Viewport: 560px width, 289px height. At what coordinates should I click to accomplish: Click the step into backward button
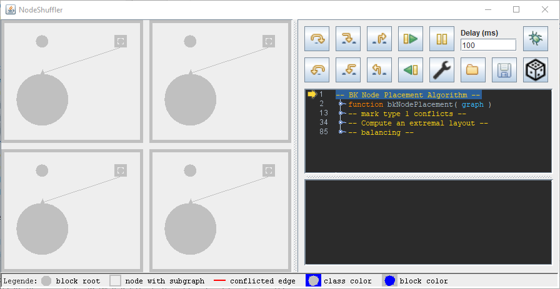point(348,70)
